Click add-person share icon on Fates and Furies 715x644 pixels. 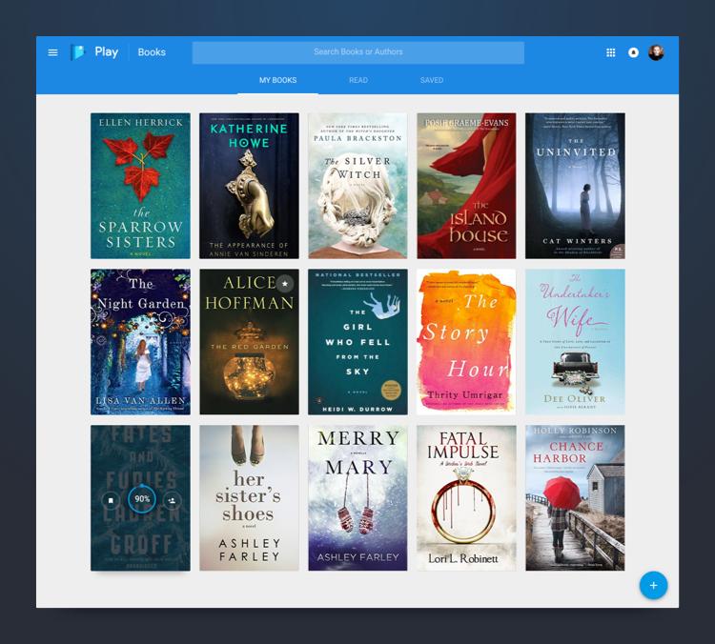point(173,499)
